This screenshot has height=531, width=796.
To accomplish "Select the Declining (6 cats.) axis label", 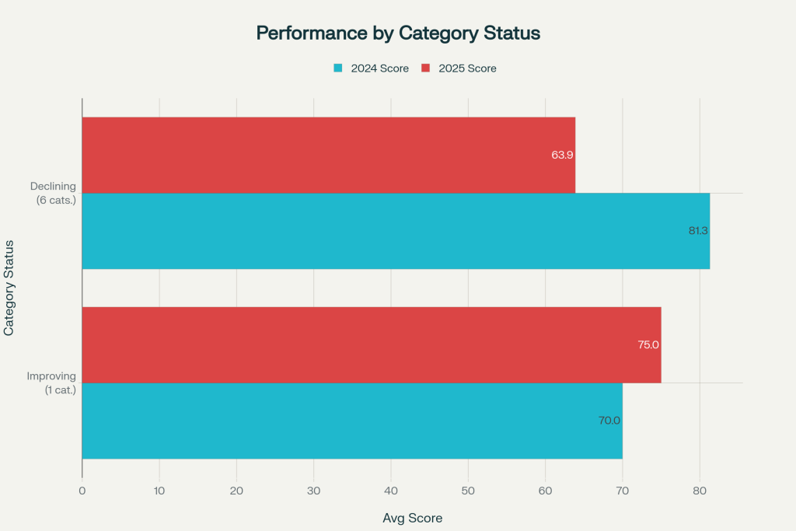I will pos(53,193).
